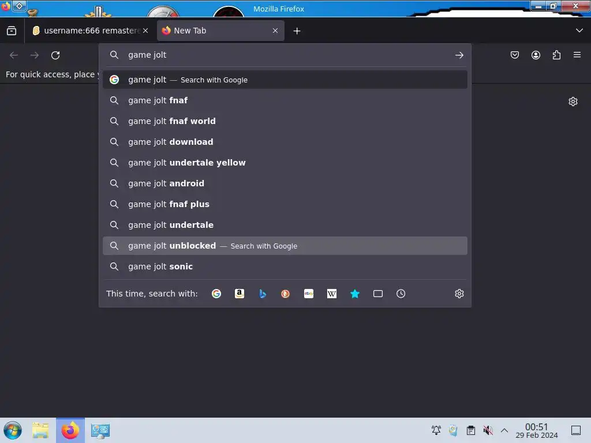Choose the game jolt android suggestion
Image resolution: width=591 pixels, height=443 pixels.
pos(285,183)
